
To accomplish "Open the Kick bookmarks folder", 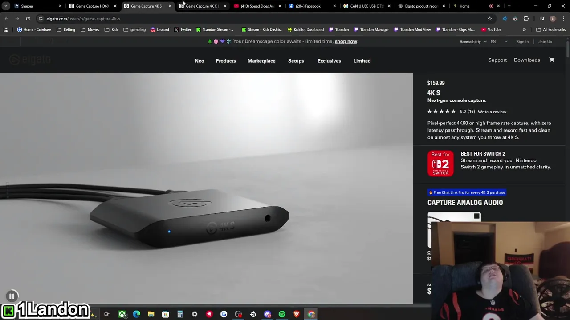I will pos(111,30).
